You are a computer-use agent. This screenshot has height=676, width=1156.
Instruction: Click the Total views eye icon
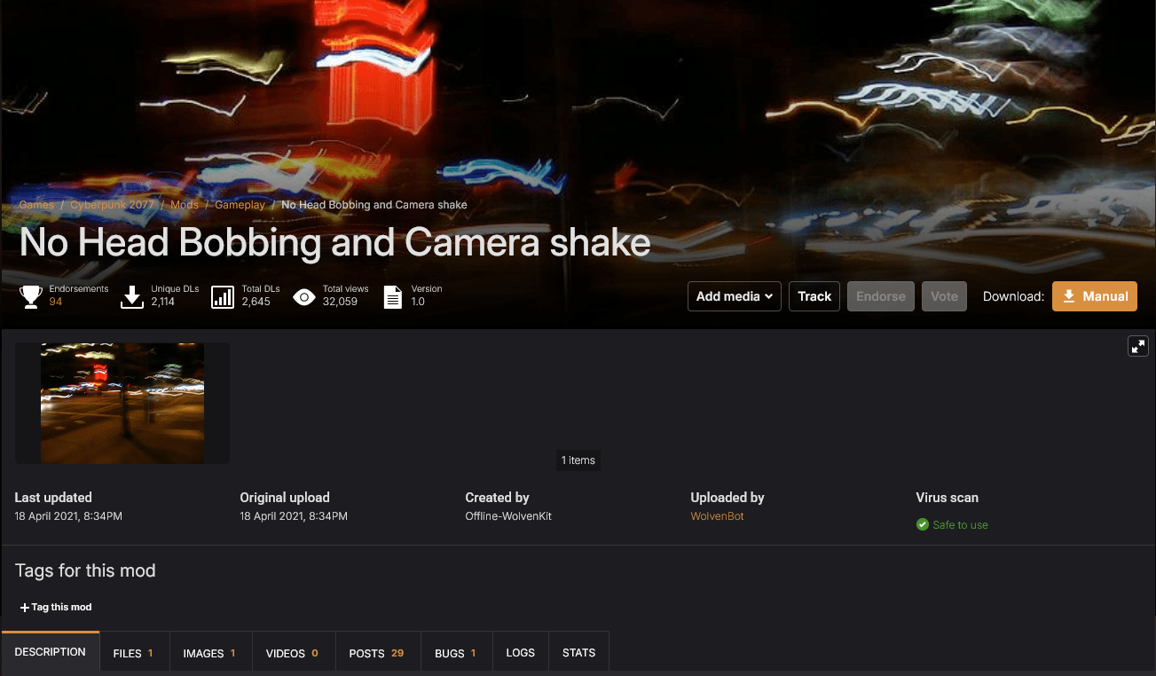point(304,296)
